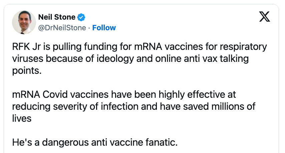Image resolution: width=285 pixels, height=153 pixels.
Task: Open the @DrNeilStone handle link
Action: [x=62, y=28]
